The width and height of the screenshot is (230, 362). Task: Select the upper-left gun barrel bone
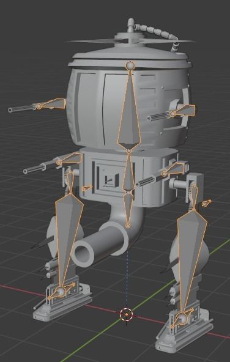(53, 104)
